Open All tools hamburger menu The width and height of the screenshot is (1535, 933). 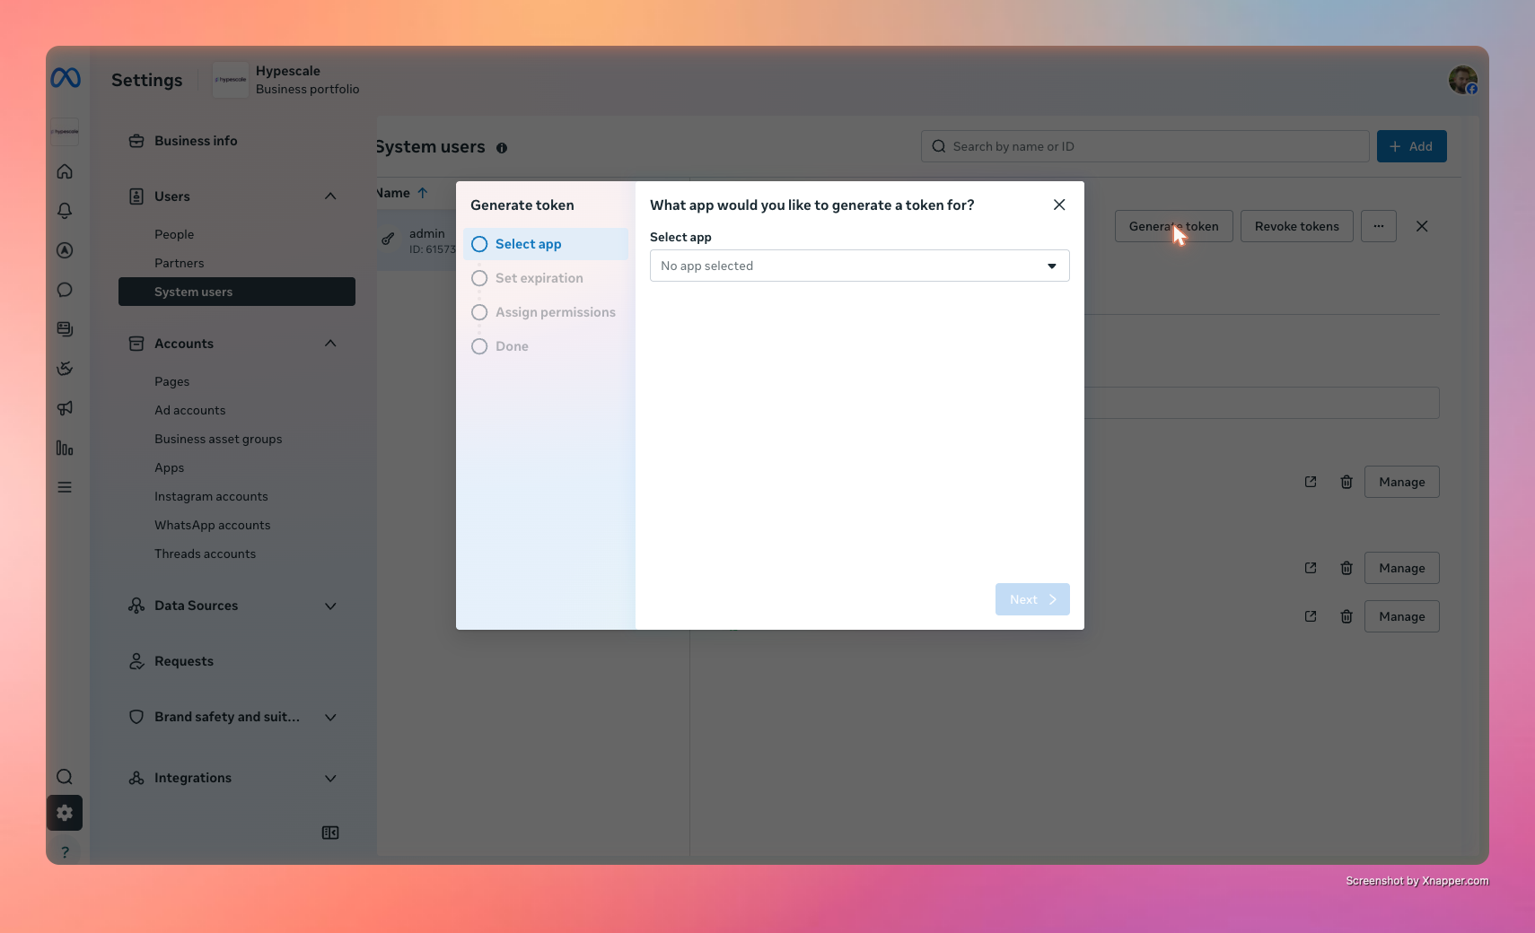[x=65, y=487]
